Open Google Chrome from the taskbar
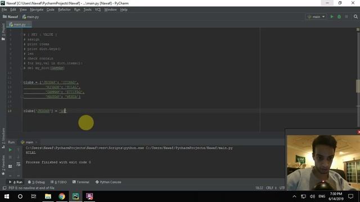 tap(62, 196)
